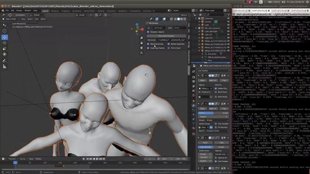Click the red X axis on navigation gizmo
Screen dimensions: 310x174
[142, 29]
